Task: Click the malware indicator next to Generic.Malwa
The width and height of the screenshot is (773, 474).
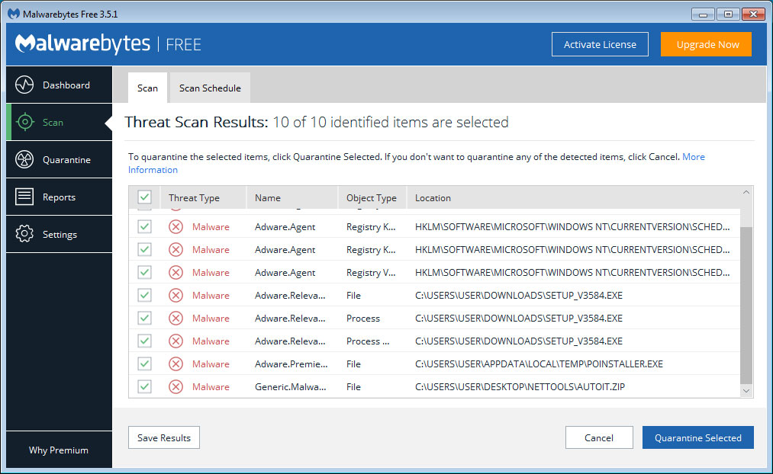Action: click(176, 386)
